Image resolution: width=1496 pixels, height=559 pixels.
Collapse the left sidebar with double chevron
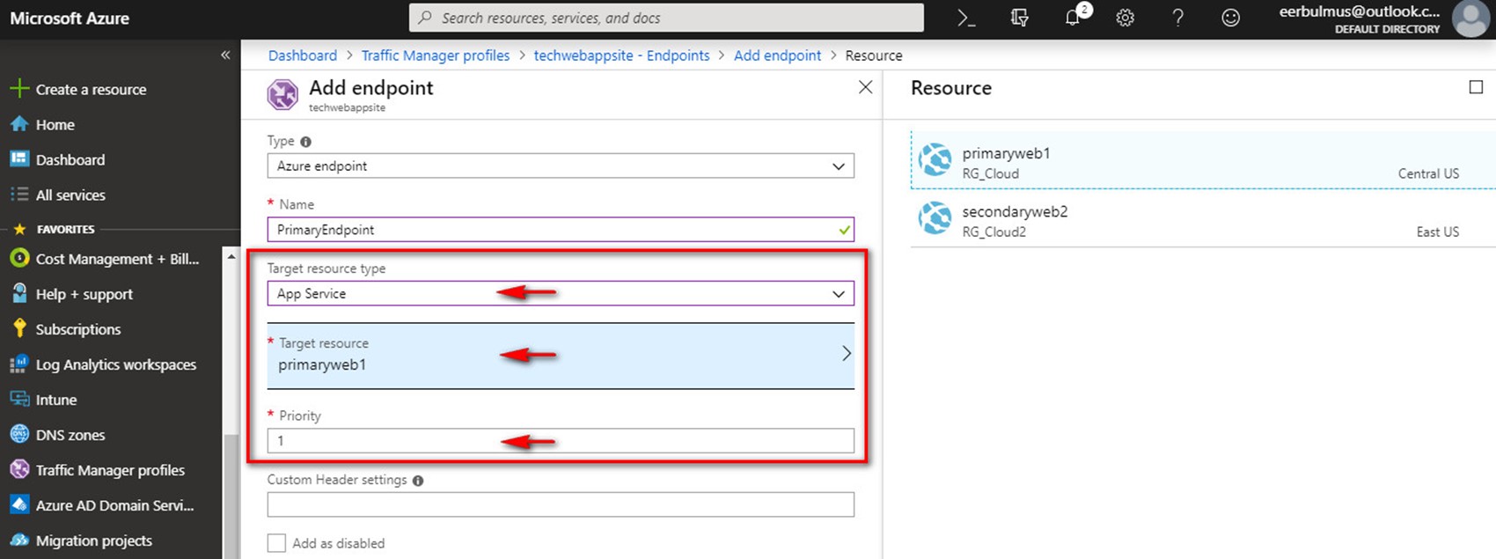[225, 55]
